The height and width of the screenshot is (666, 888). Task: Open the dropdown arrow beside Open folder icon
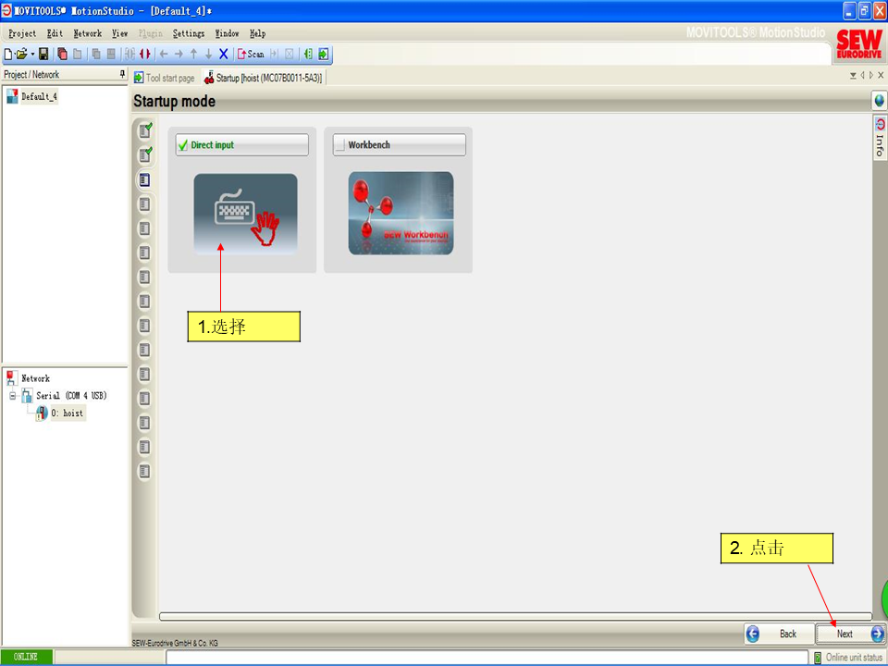pyautogui.click(x=31, y=55)
